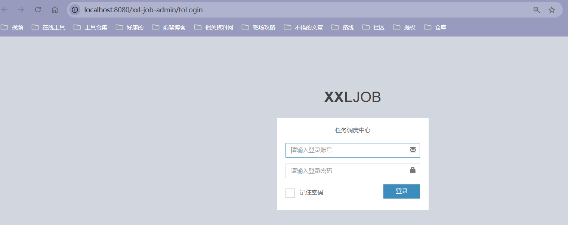The height and width of the screenshot is (225, 568).
Task: Reload the page with refresh icon
Action: pyautogui.click(x=38, y=10)
